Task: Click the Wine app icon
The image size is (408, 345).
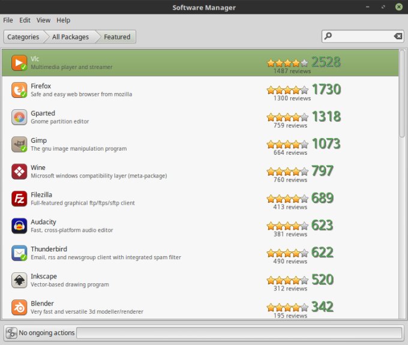Action: 19,172
